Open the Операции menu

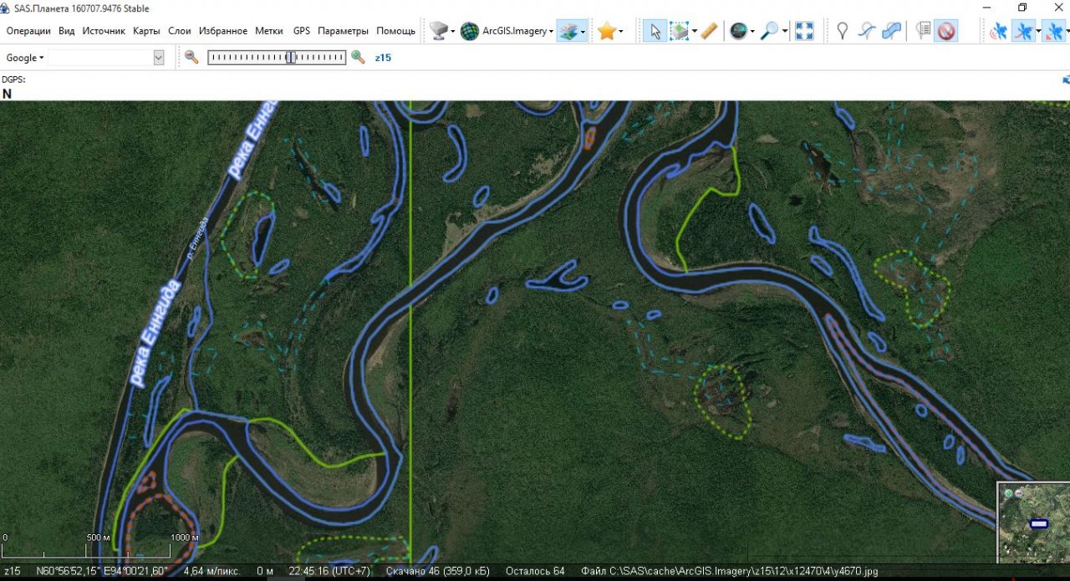tap(28, 31)
